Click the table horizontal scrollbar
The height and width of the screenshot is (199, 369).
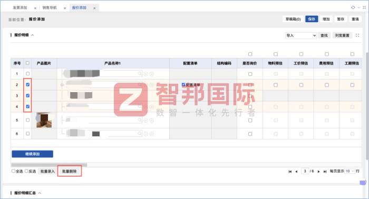point(49,165)
